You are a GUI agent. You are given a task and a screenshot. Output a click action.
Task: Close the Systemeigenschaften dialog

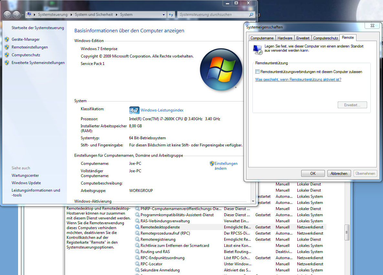click(x=372, y=26)
